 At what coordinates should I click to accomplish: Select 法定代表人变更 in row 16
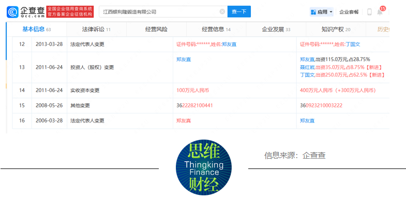(x=87, y=120)
